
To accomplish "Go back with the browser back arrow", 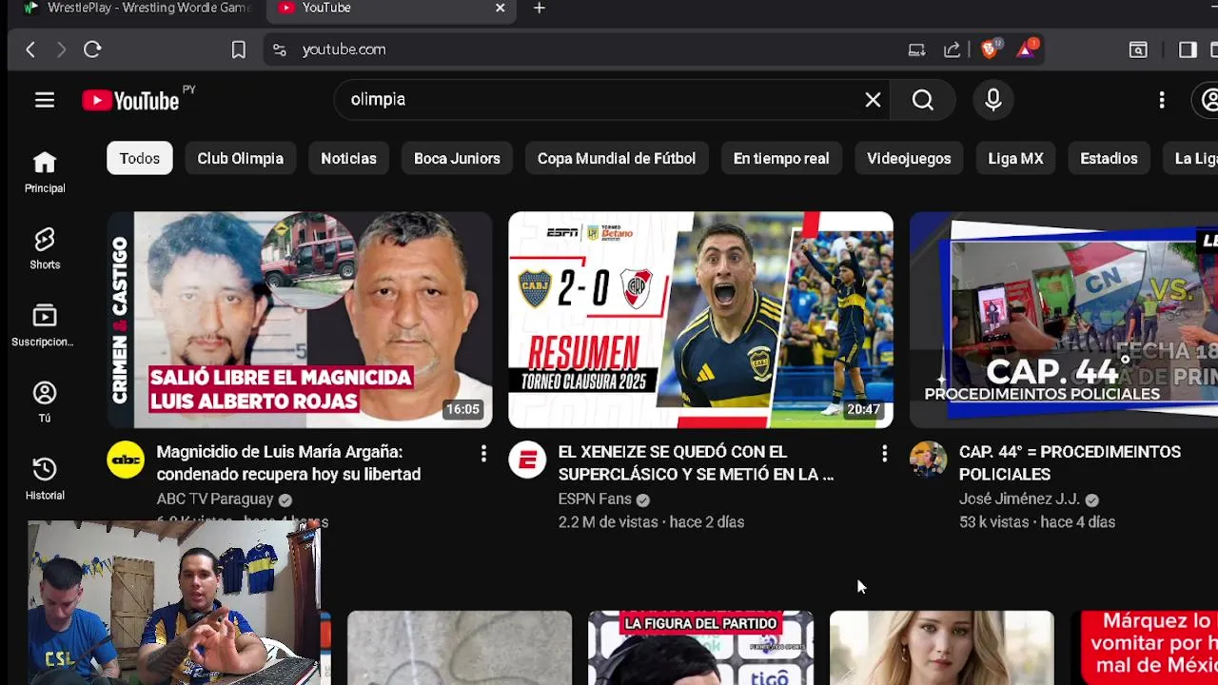I will pos(30,49).
